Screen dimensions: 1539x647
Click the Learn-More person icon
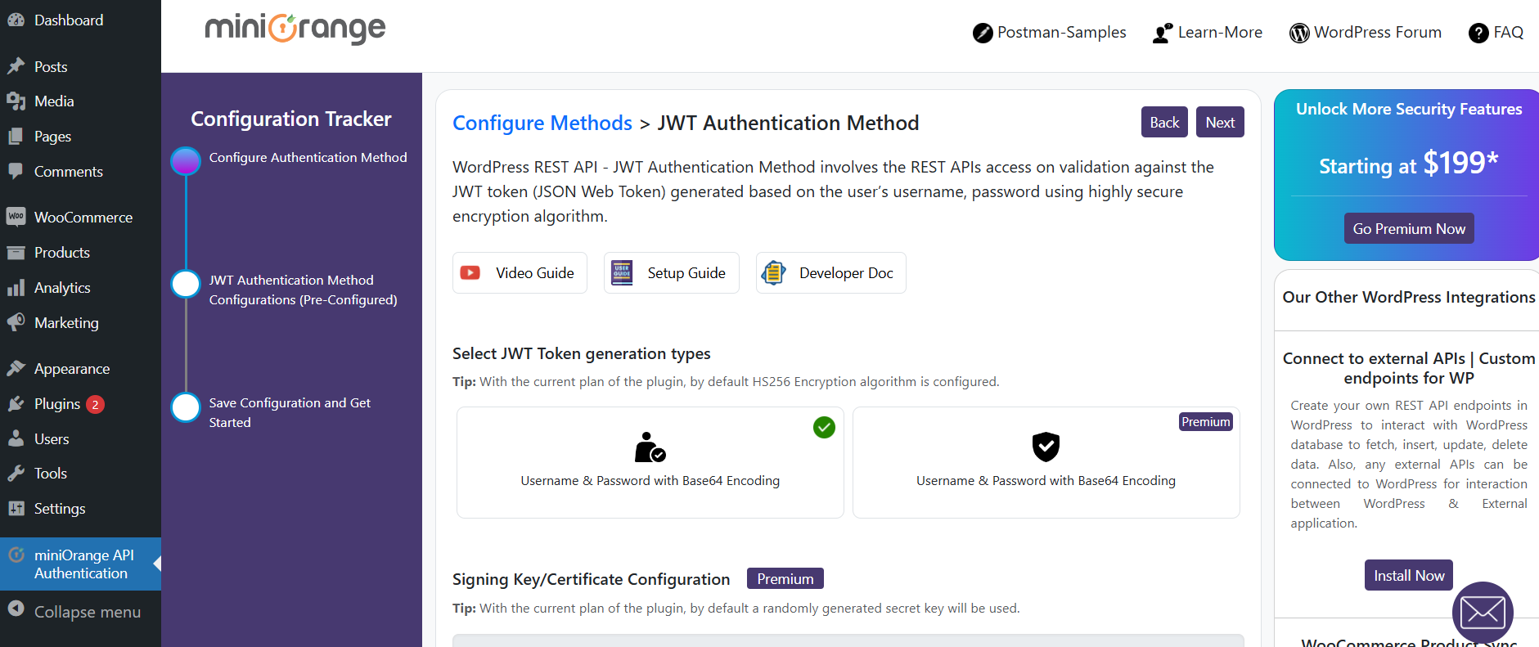tap(1163, 34)
